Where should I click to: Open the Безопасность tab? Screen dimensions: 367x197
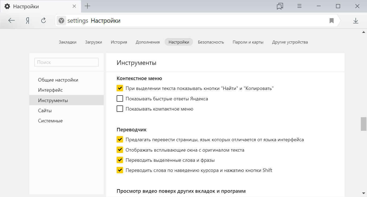211,42
